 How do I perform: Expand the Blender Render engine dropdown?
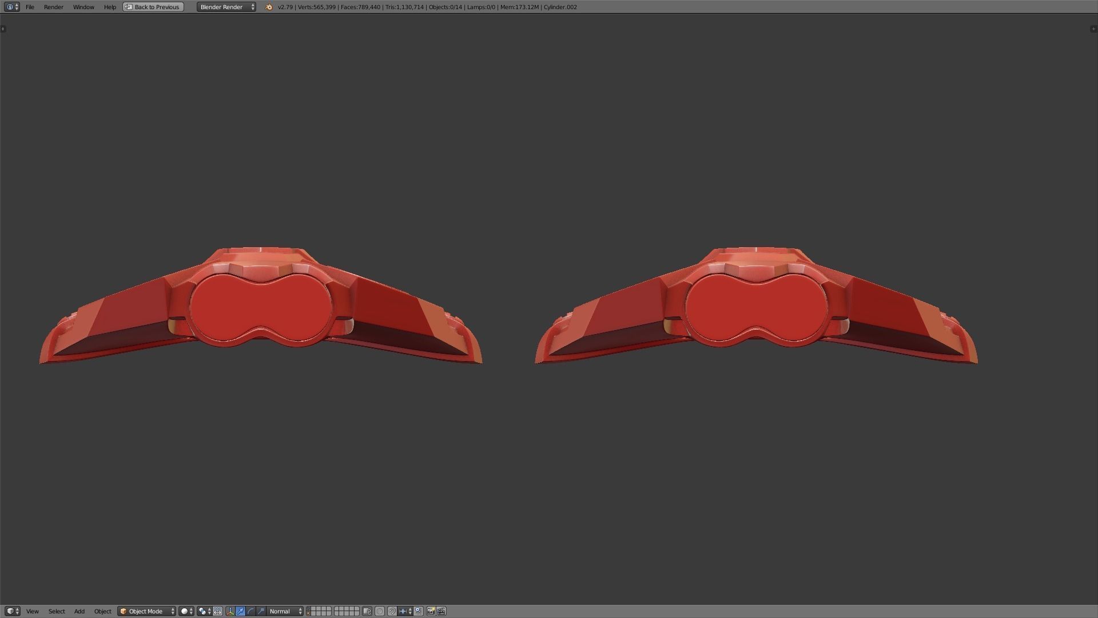pos(226,7)
